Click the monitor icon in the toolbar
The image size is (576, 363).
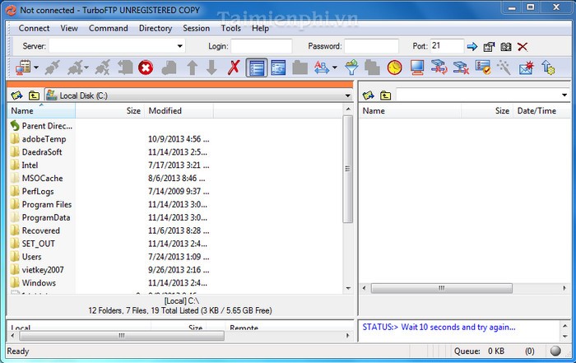[416, 67]
